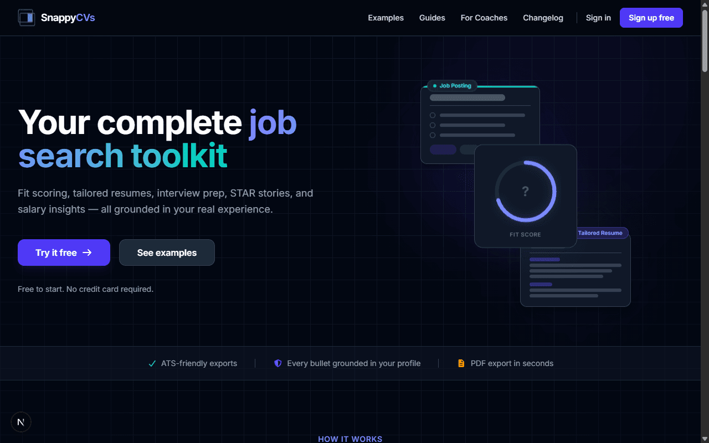Open the Changelog page
This screenshot has width=709, height=443.
pyautogui.click(x=543, y=18)
